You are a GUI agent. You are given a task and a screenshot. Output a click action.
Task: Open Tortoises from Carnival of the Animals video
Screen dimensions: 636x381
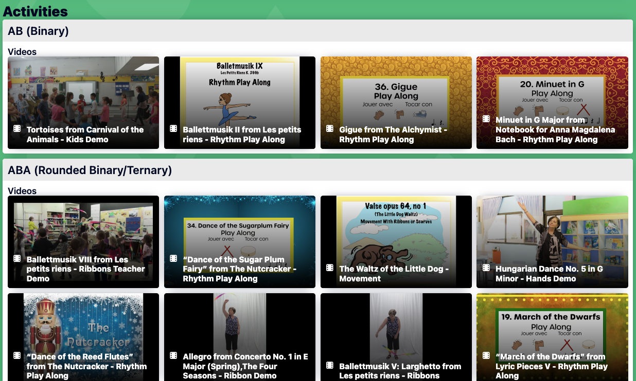click(x=85, y=135)
